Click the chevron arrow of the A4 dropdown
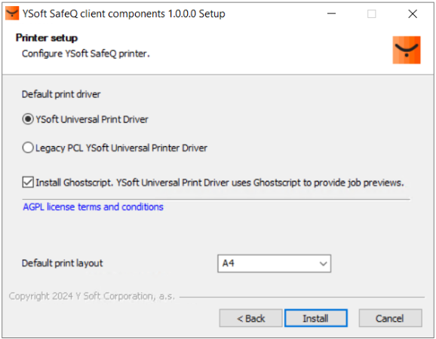Viewport: 436px width, 339px height. (323, 264)
